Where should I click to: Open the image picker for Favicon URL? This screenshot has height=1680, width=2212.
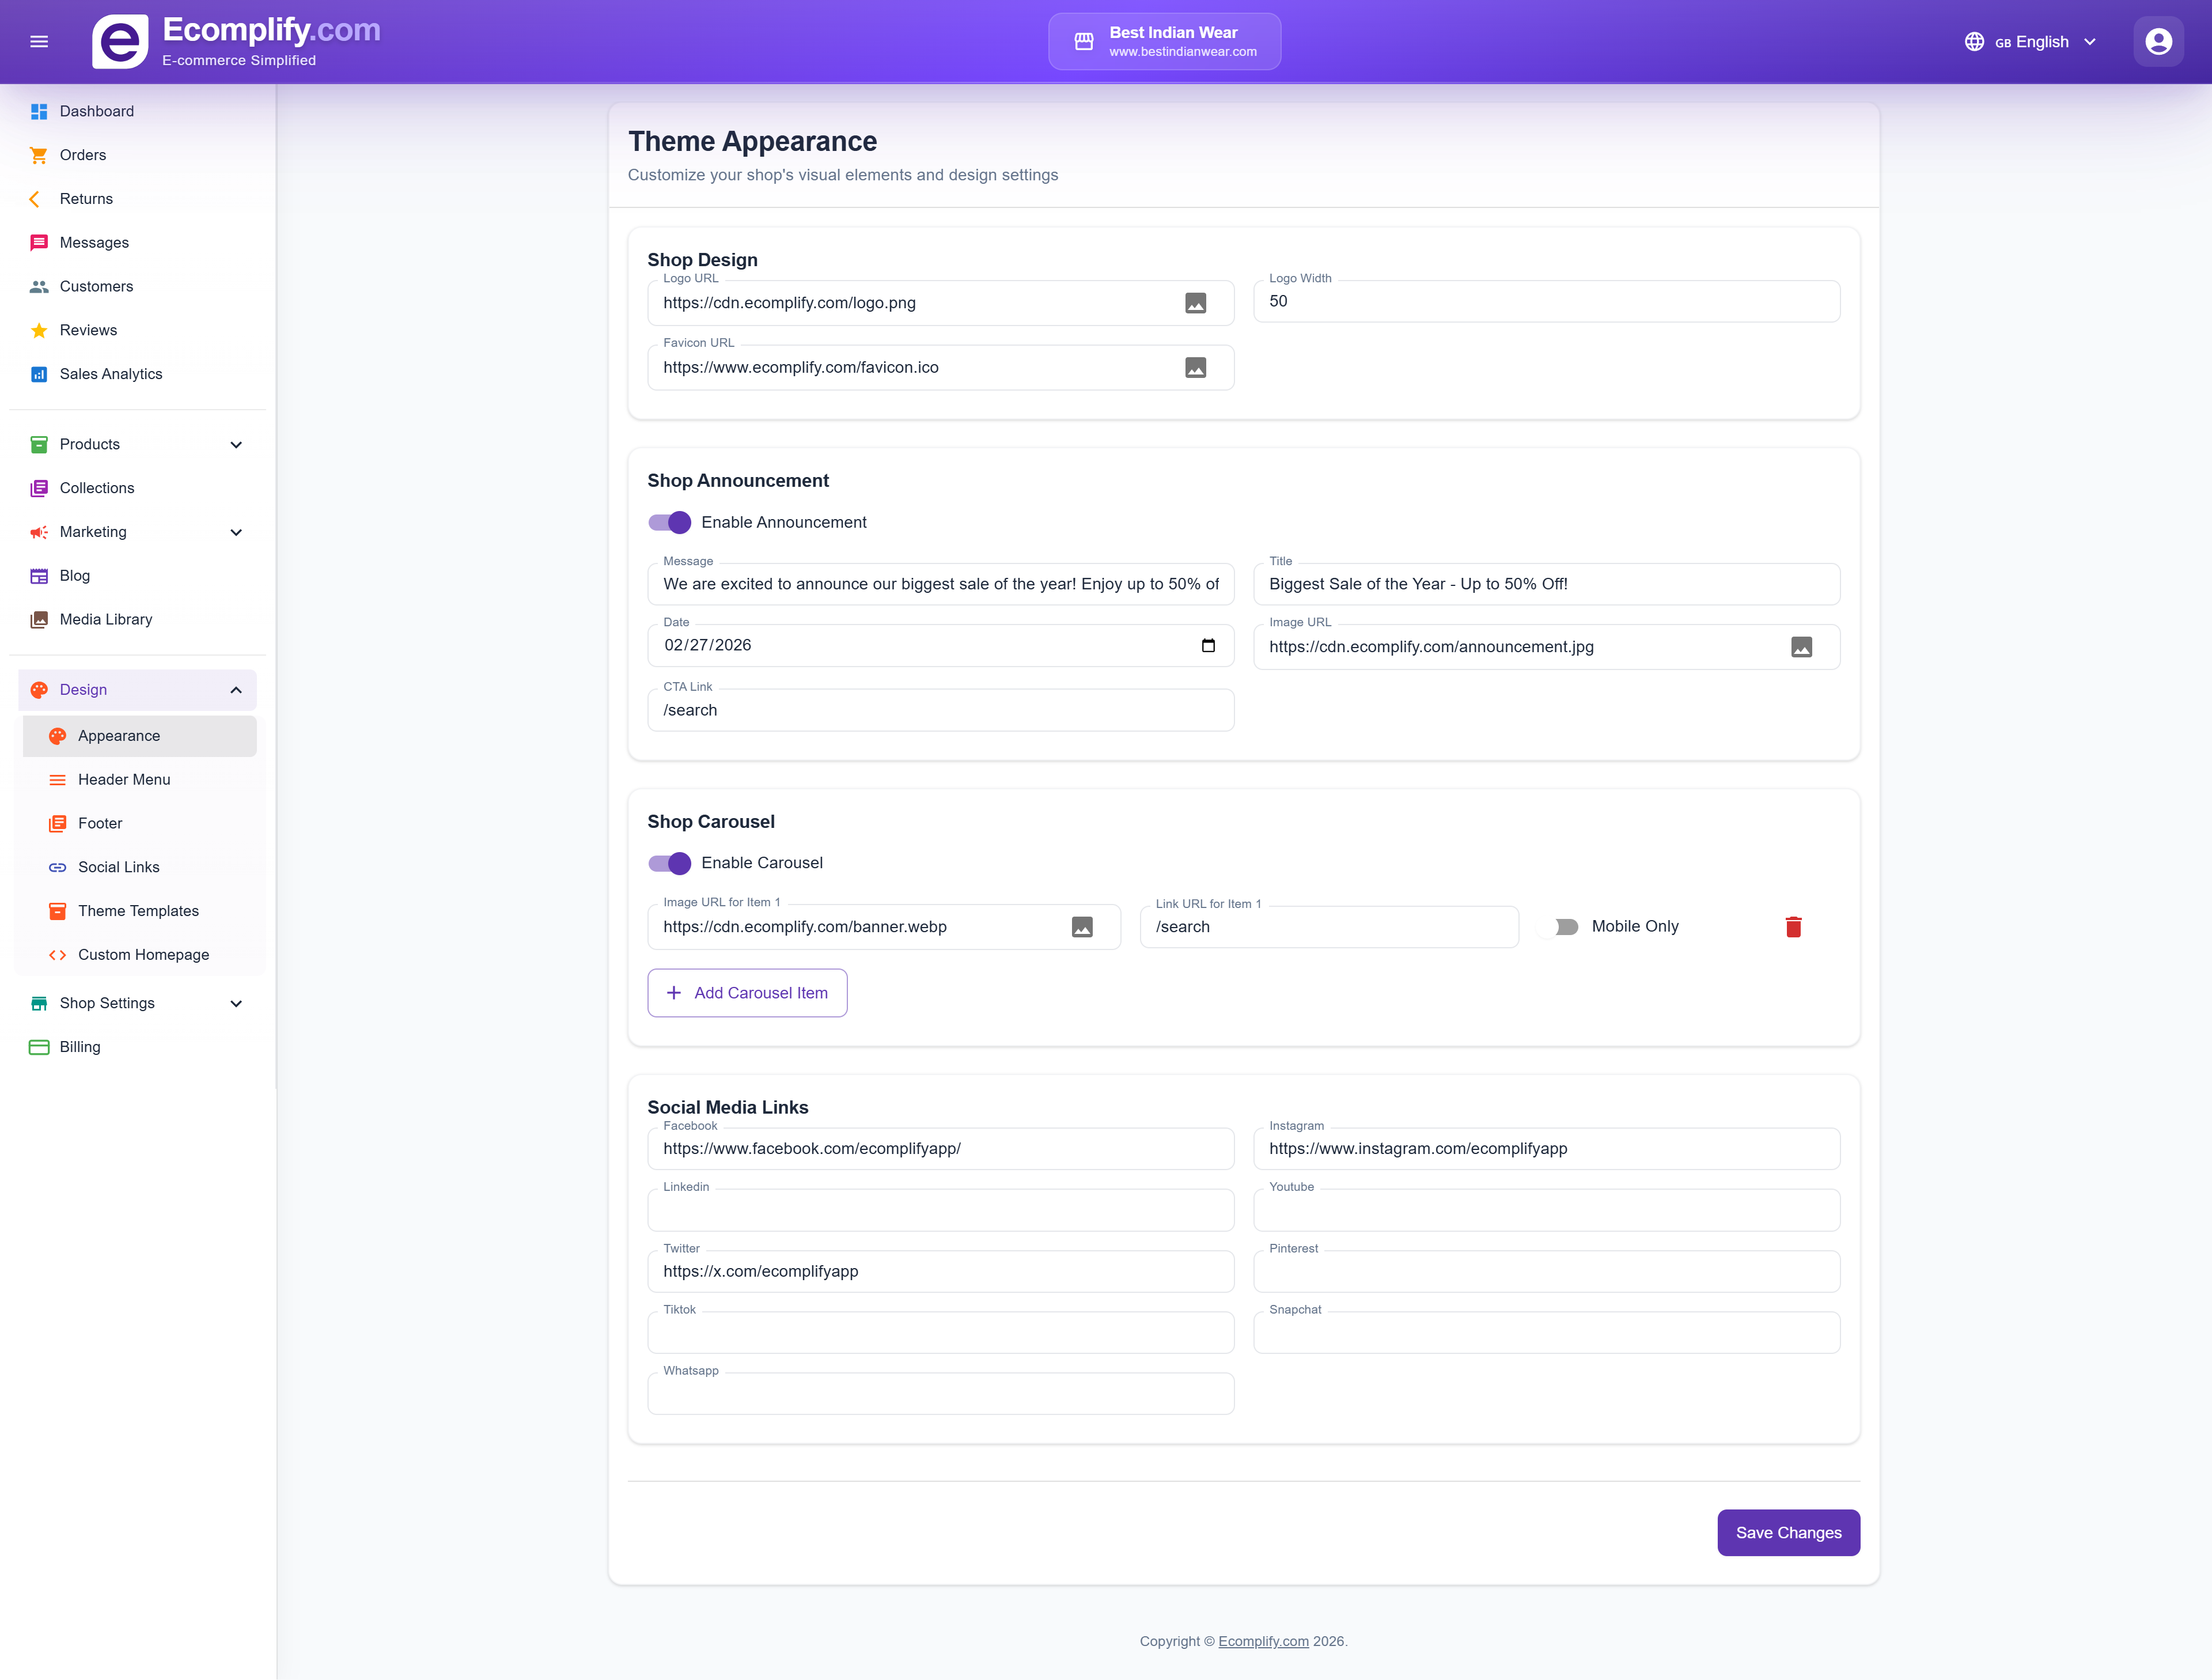coord(1196,367)
